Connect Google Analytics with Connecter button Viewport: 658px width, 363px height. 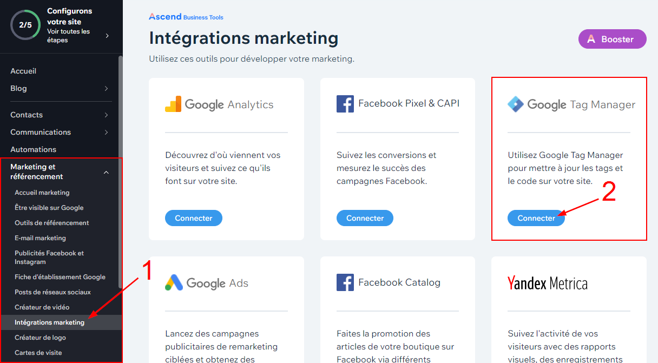pos(194,218)
